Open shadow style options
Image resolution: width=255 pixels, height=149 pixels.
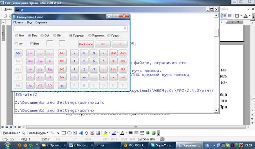point(148,133)
